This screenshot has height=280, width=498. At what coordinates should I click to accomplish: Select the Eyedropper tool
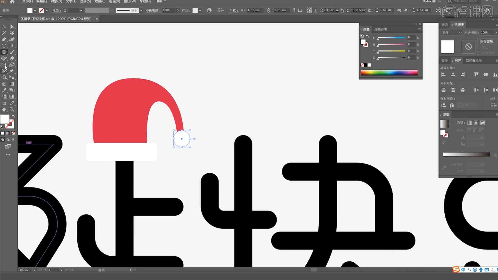(4, 90)
